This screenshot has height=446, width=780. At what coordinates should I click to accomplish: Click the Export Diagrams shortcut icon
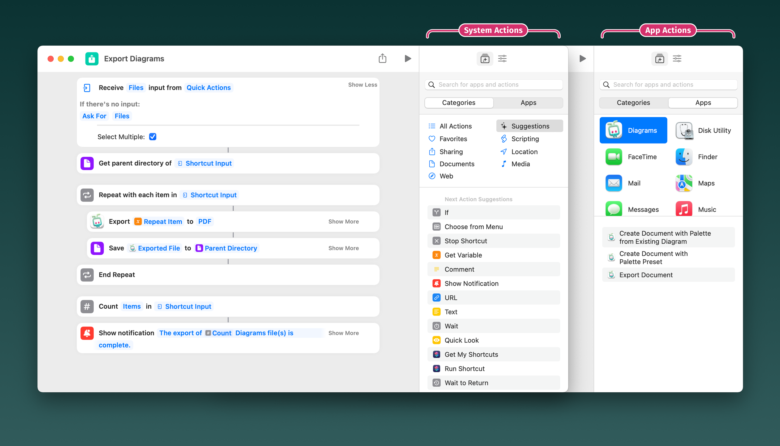[92, 58]
